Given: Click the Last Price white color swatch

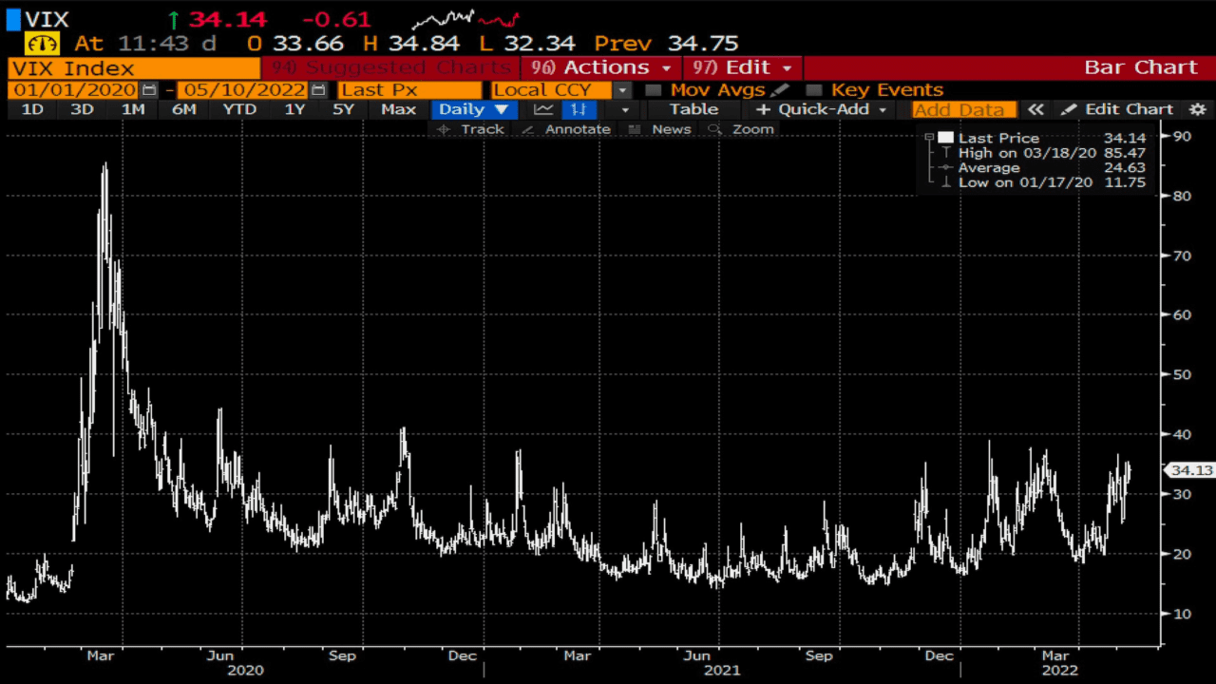Looking at the screenshot, I should 945,138.
